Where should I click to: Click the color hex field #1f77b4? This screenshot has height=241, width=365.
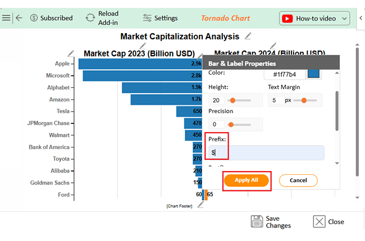tap(285, 75)
